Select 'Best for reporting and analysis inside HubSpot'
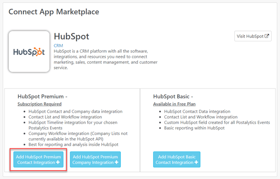The width and height of the screenshot is (280, 179). [74, 145]
